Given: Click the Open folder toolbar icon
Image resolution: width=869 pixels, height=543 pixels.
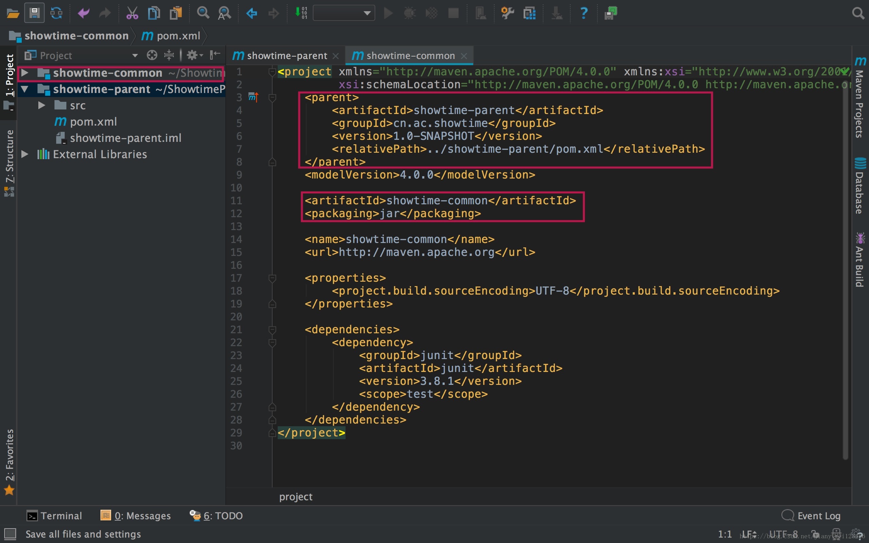Looking at the screenshot, I should pos(13,13).
